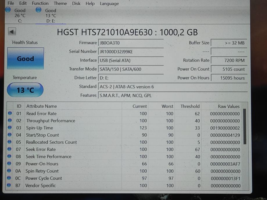The image size is (267, 200).
Task: Click the Power On Hours value 15095 hours
Action: tap(229, 78)
